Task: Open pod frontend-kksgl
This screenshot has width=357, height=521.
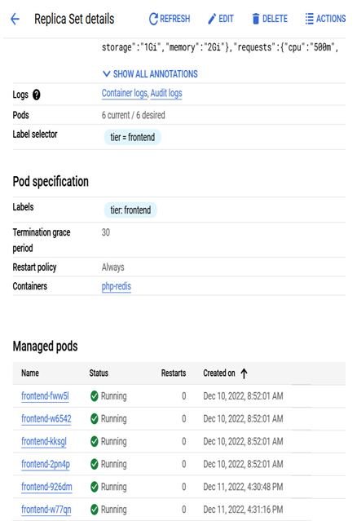Action: pyautogui.click(x=44, y=441)
